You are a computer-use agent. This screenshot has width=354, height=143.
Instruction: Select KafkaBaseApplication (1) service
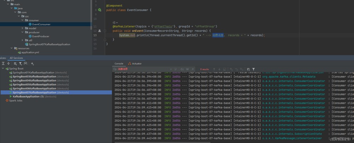28,96
